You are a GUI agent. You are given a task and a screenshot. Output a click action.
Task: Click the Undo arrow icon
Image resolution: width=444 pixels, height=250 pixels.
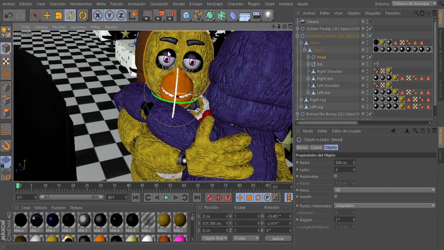(x=8, y=15)
